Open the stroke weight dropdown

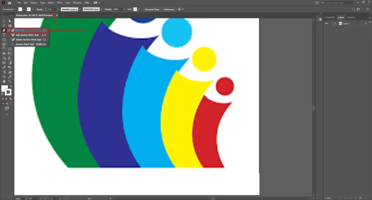[58, 9]
